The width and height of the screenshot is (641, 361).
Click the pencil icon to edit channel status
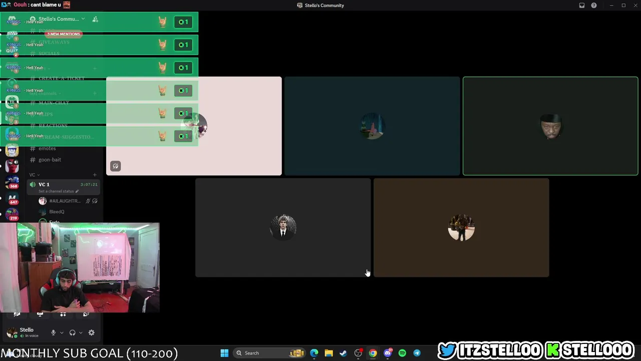(x=77, y=191)
